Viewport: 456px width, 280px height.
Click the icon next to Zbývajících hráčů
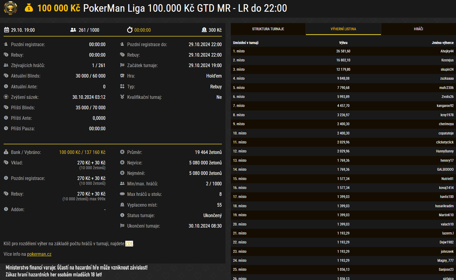6,65
